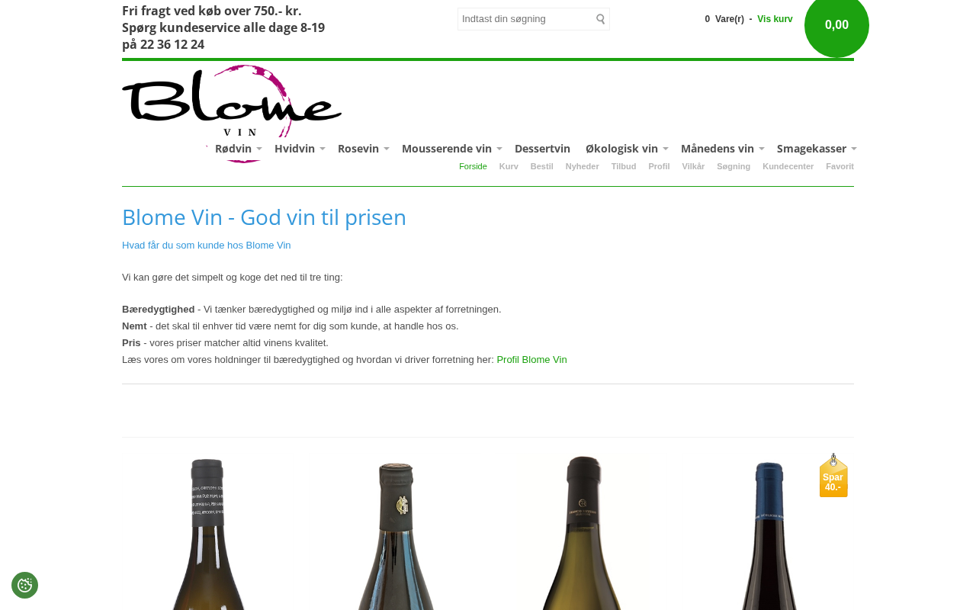
Task: Open the discounted blue-capped bottle thumbnail
Action: click(x=769, y=534)
